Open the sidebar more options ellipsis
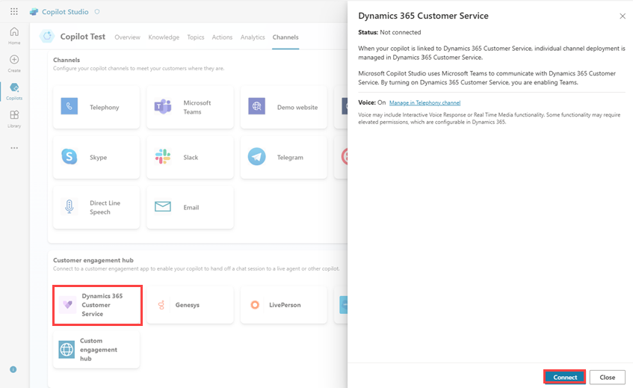Viewport: 633px width, 388px height. click(x=14, y=148)
